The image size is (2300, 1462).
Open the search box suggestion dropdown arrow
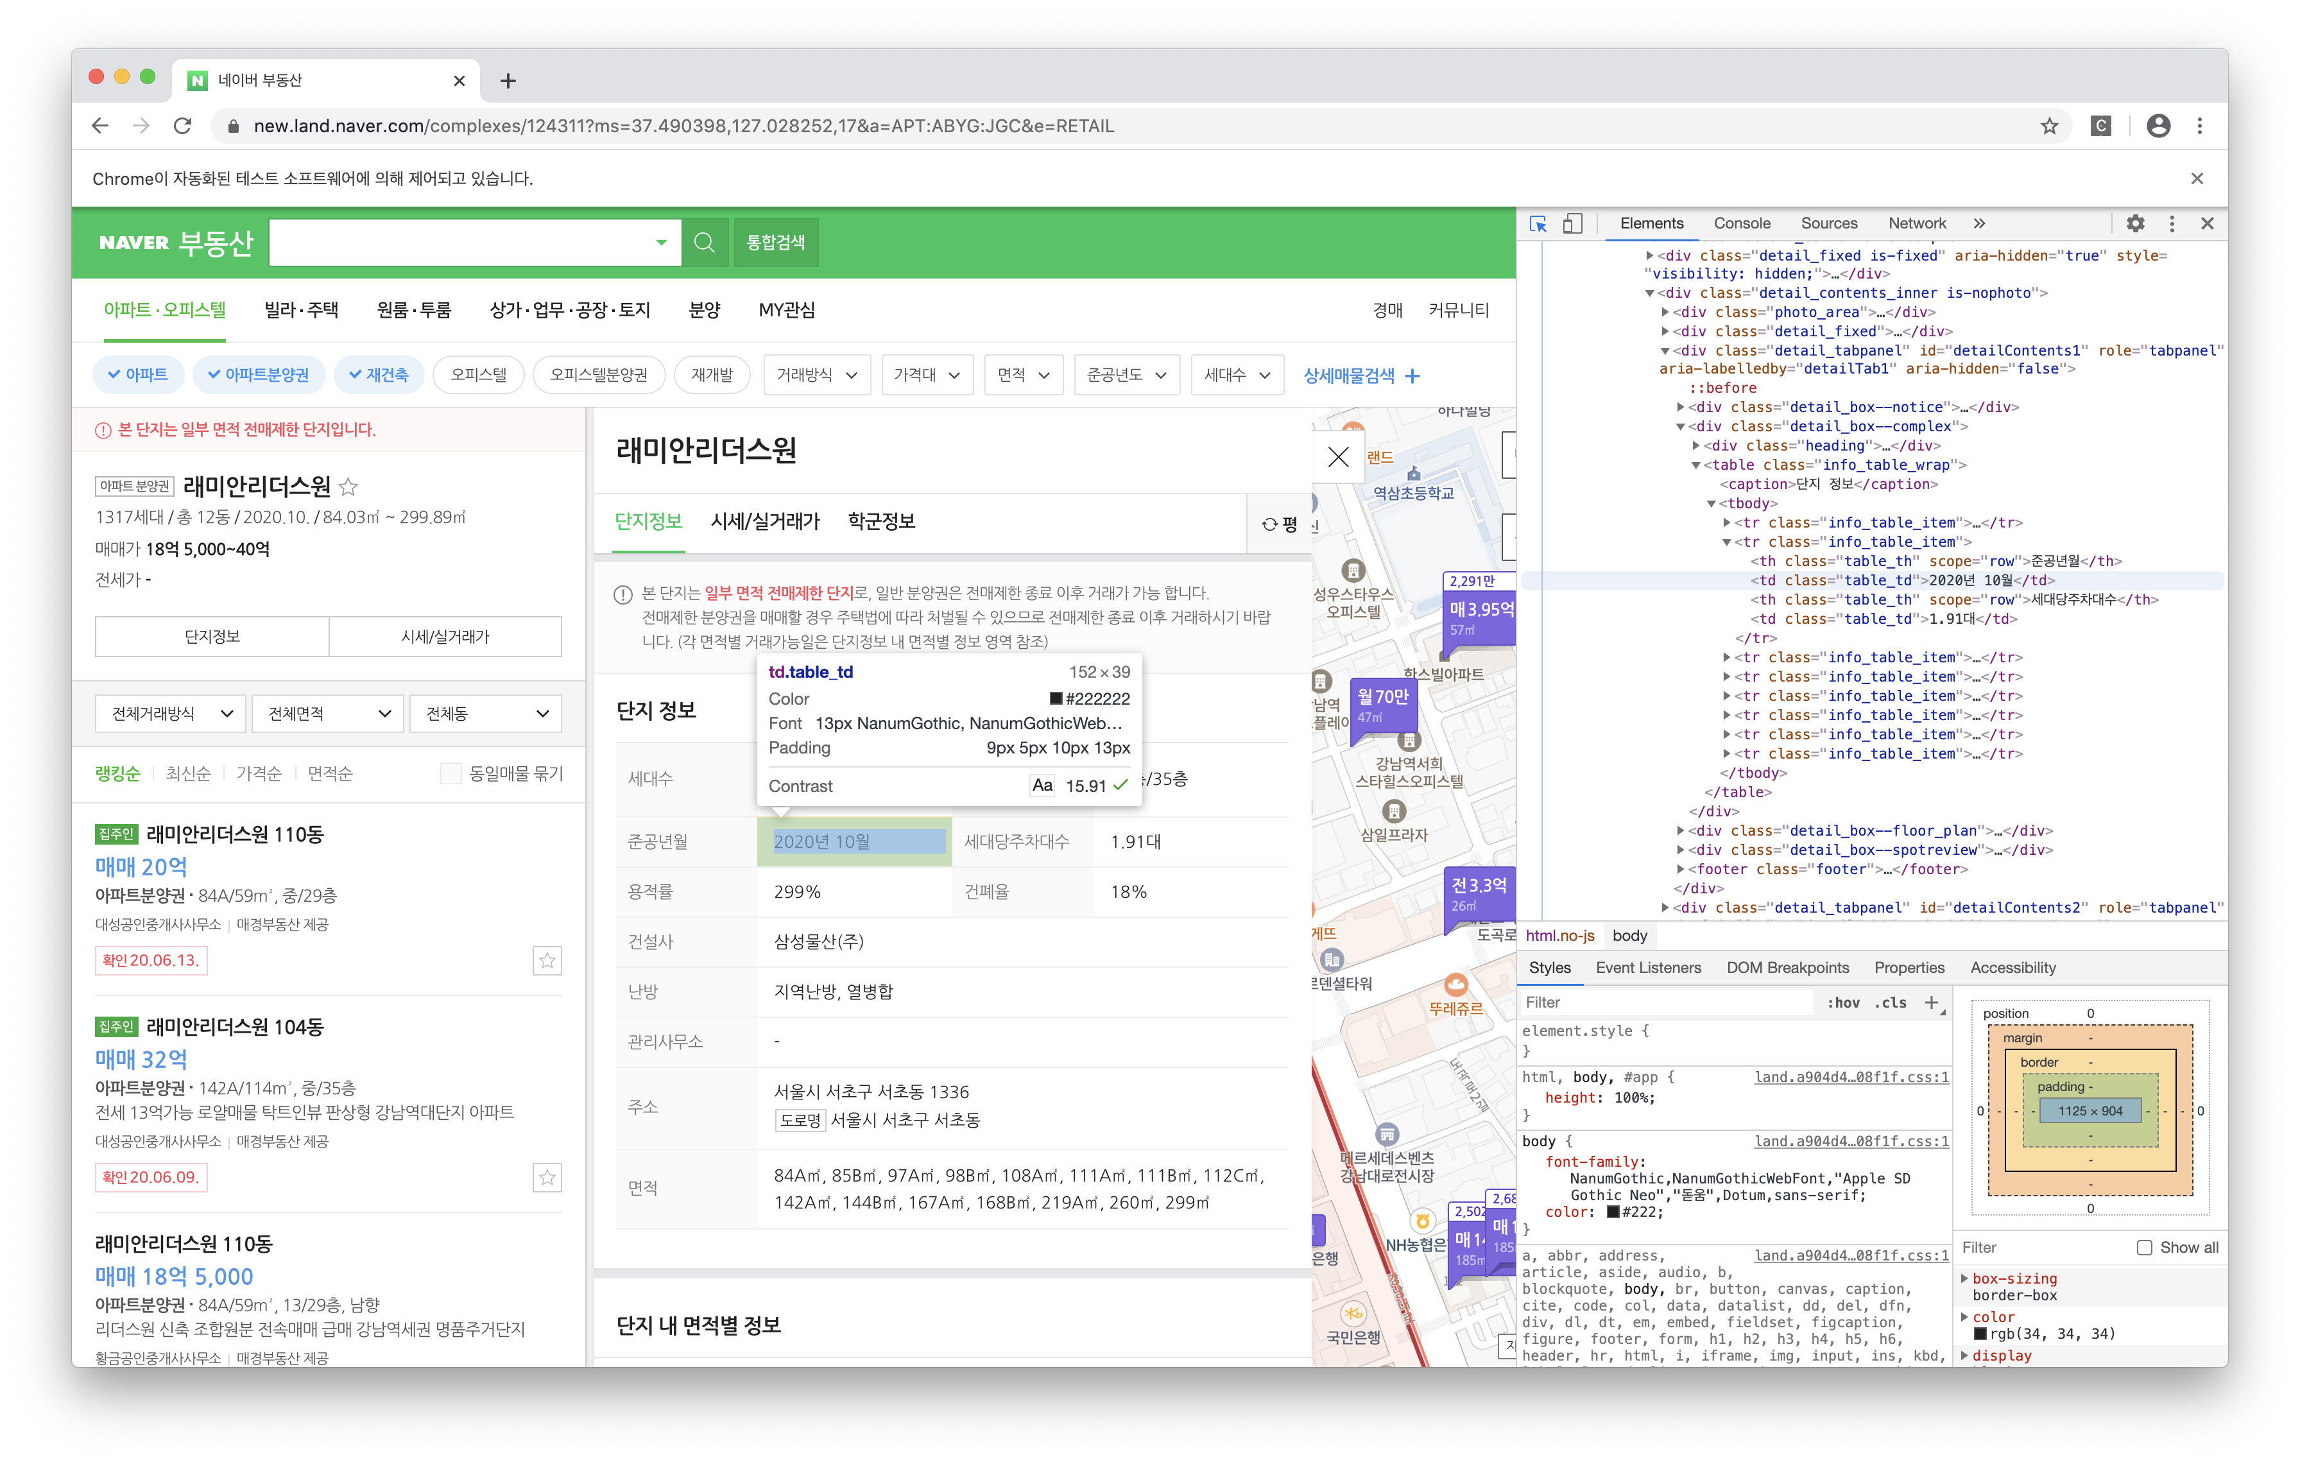(x=661, y=243)
